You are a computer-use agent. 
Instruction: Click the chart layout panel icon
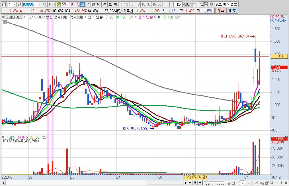pyautogui.click(x=4, y=4)
